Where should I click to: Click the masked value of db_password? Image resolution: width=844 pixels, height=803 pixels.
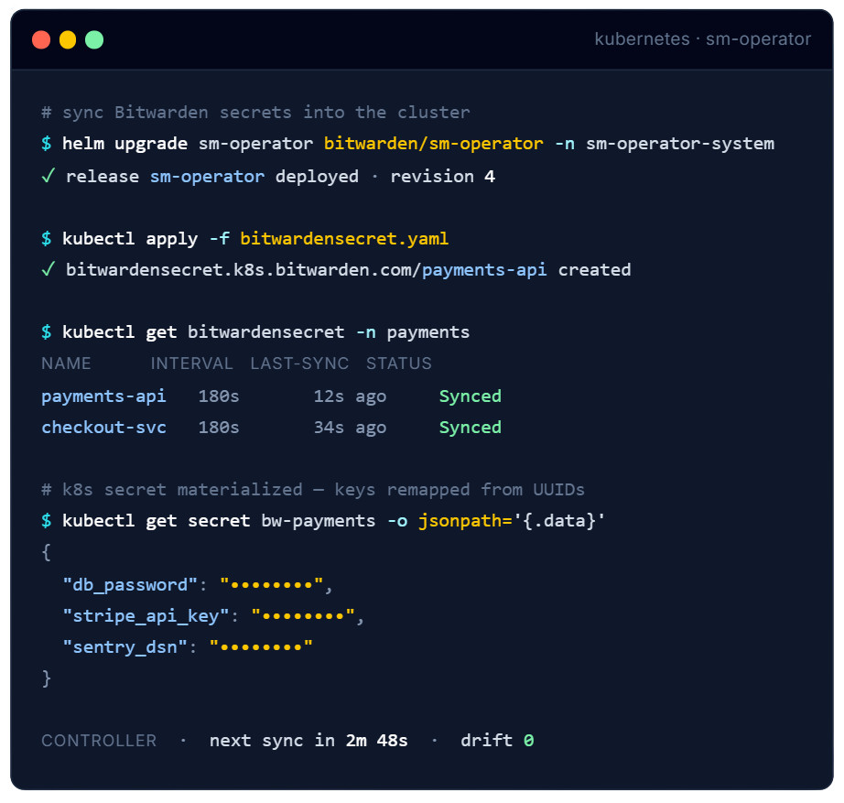272,584
